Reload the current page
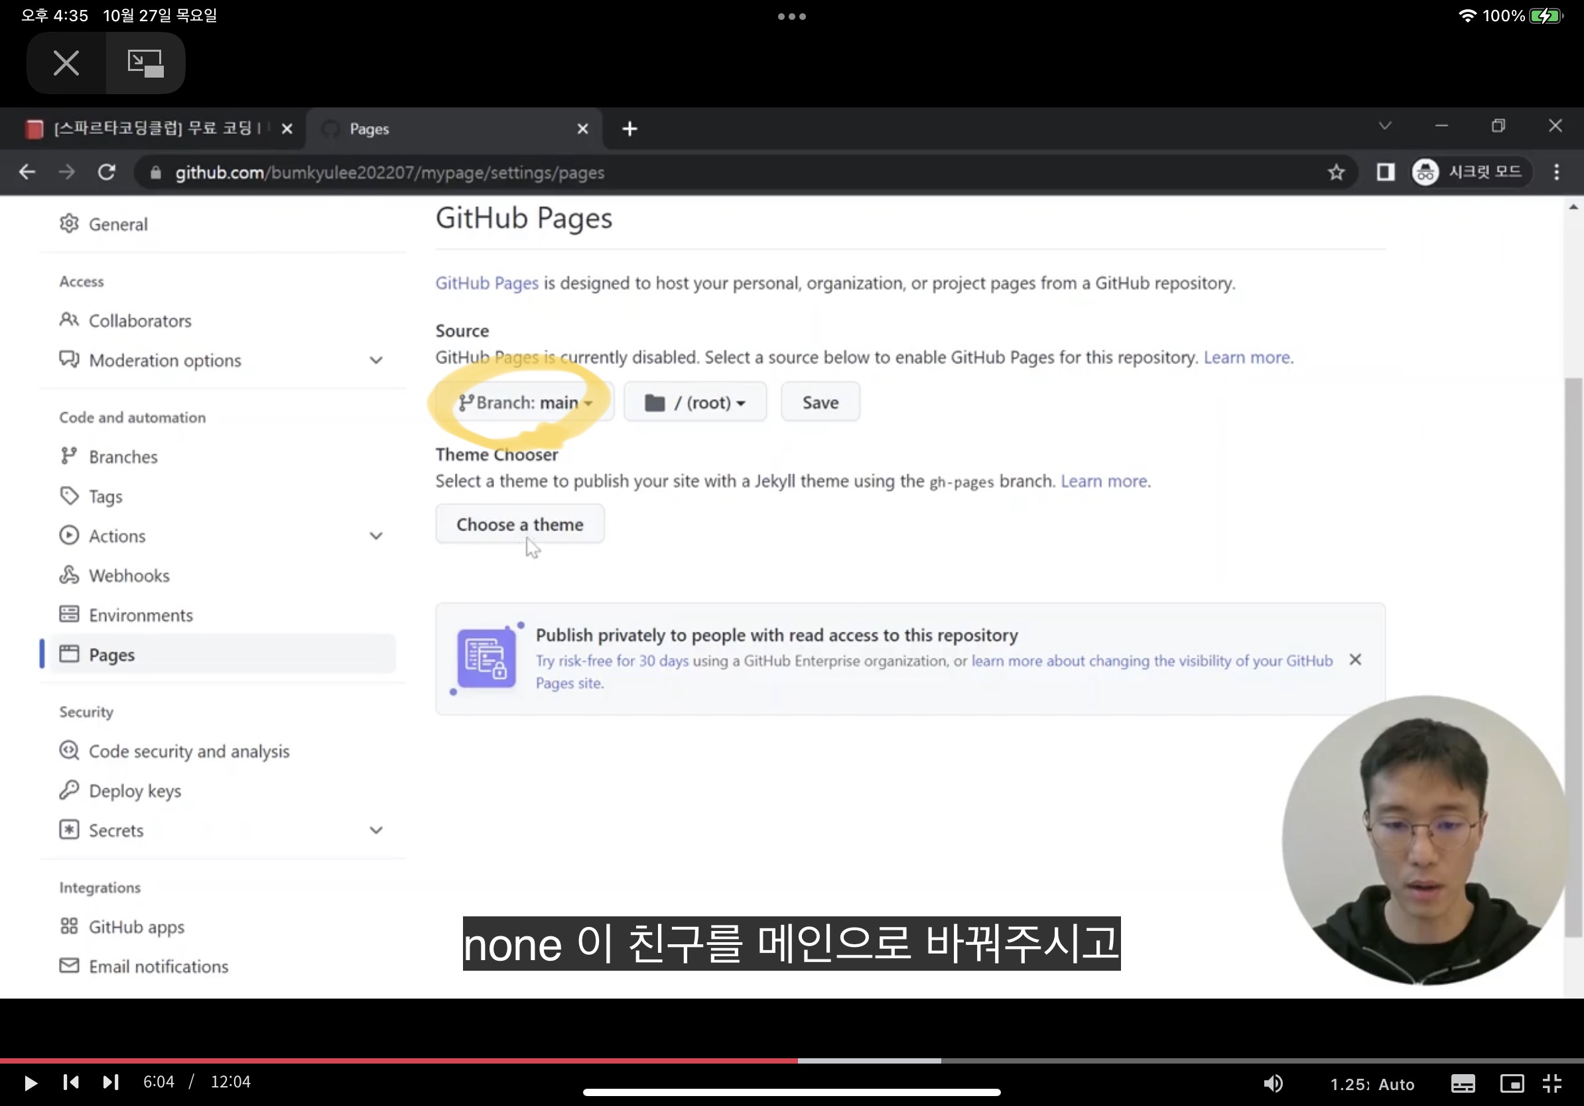 (x=106, y=172)
